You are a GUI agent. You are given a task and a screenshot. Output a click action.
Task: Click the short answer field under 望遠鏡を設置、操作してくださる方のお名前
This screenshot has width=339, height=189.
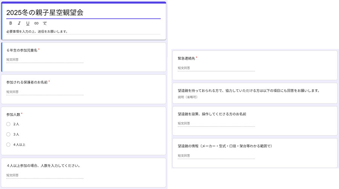coord(216,123)
